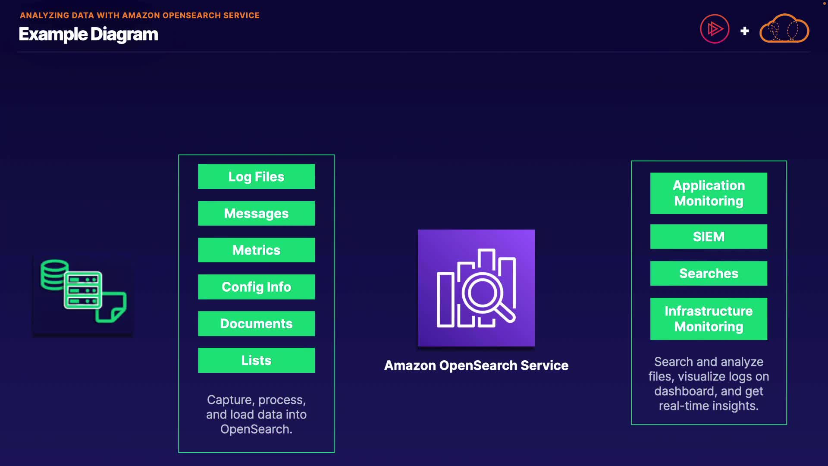Click the orange course title header text

pos(140,15)
